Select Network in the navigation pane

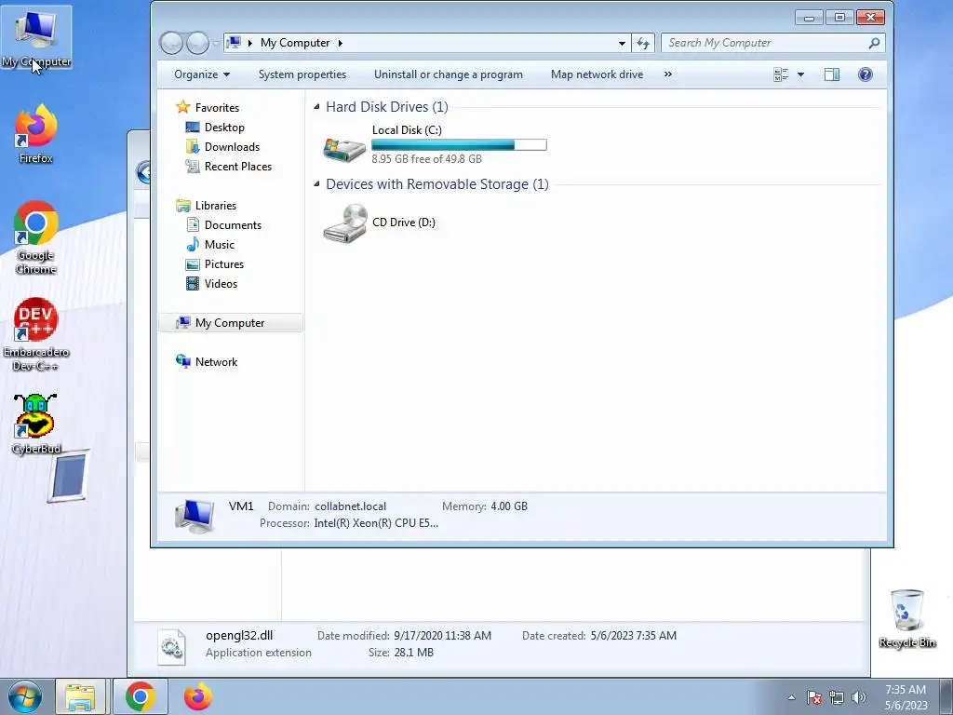tap(216, 362)
